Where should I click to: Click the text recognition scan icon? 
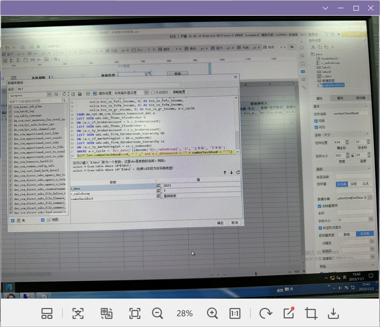78,313
